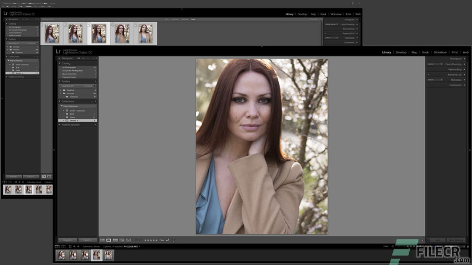Open Compare view from the toolbar
Image resolution: width=472 pixels, height=265 pixels.
[115, 240]
